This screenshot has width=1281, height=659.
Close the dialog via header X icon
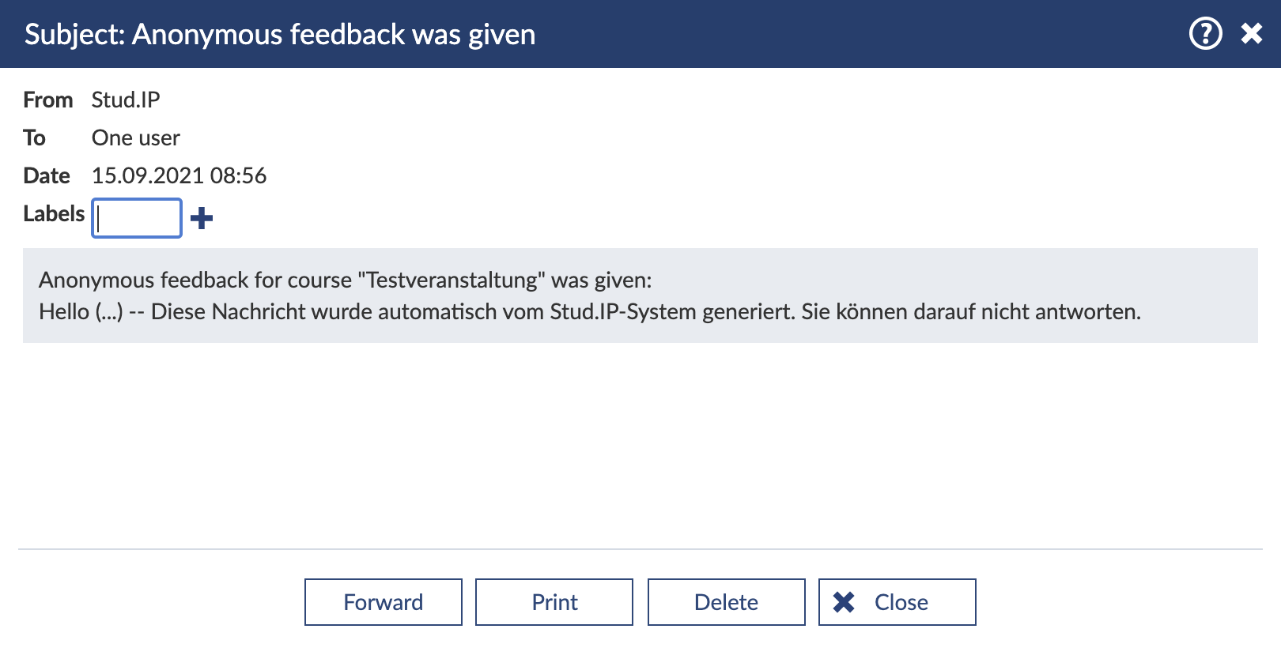pyautogui.click(x=1252, y=33)
